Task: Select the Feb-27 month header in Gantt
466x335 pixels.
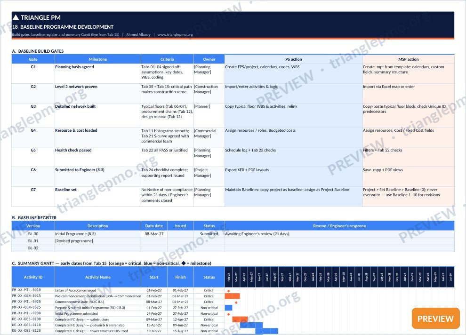Action: tap(229, 277)
